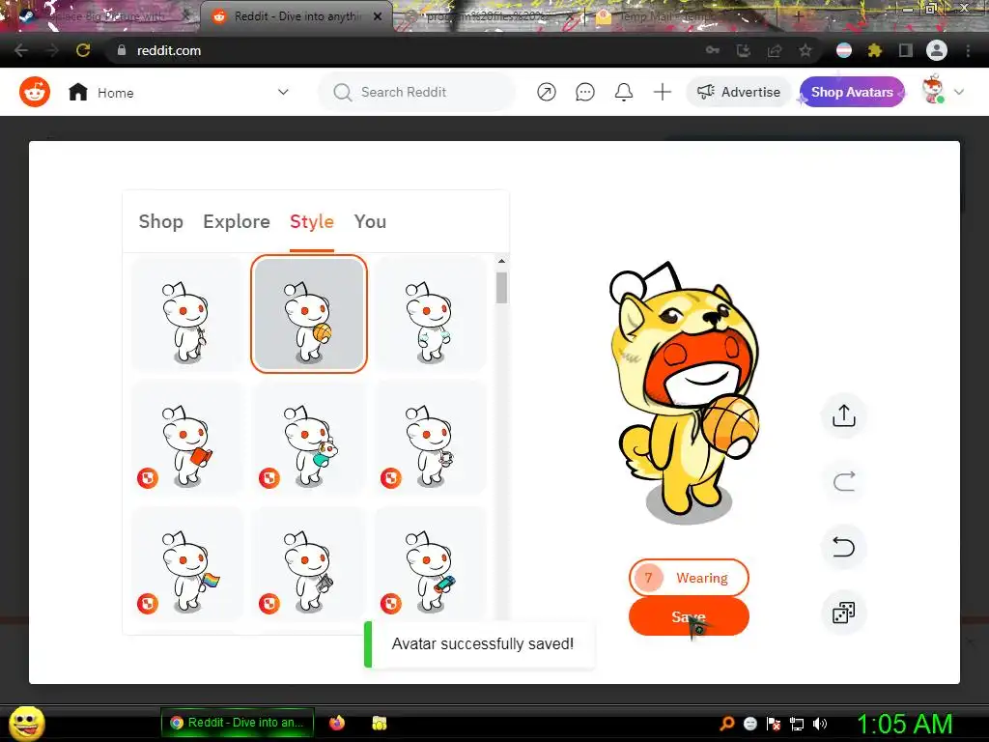Select the Style tab
The height and width of the screenshot is (742, 989).
pyautogui.click(x=312, y=221)
